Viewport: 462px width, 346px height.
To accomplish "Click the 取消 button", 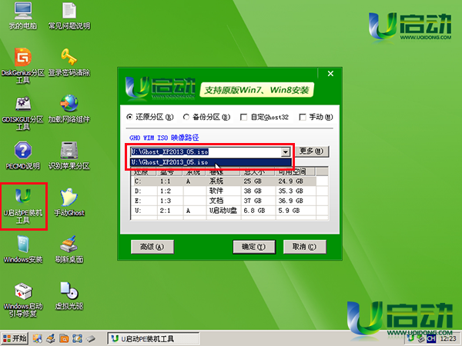I will pyautogui.click(x=305, y=247).
